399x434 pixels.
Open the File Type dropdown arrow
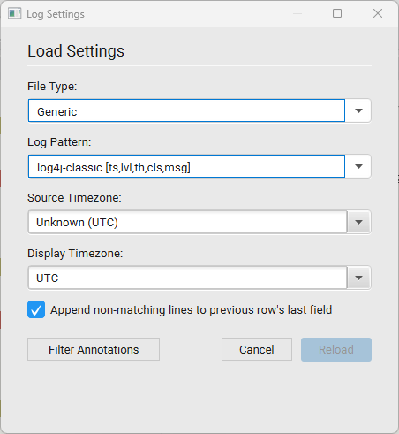358,110
